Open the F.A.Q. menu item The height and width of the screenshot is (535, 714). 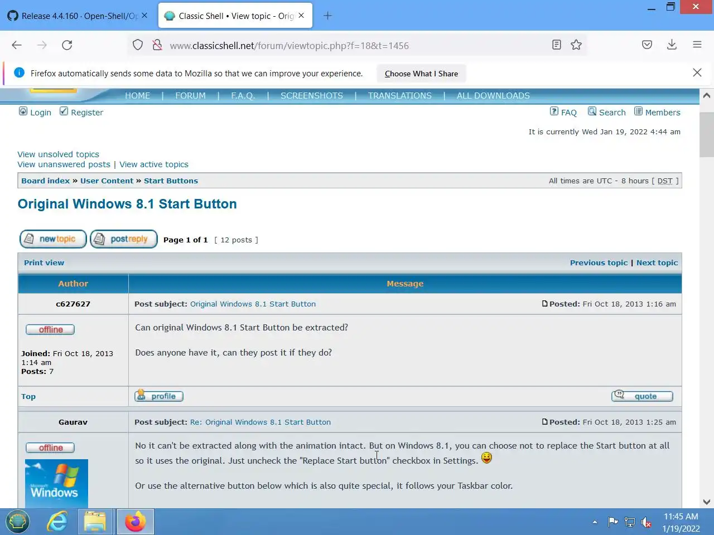click(243, 96)
